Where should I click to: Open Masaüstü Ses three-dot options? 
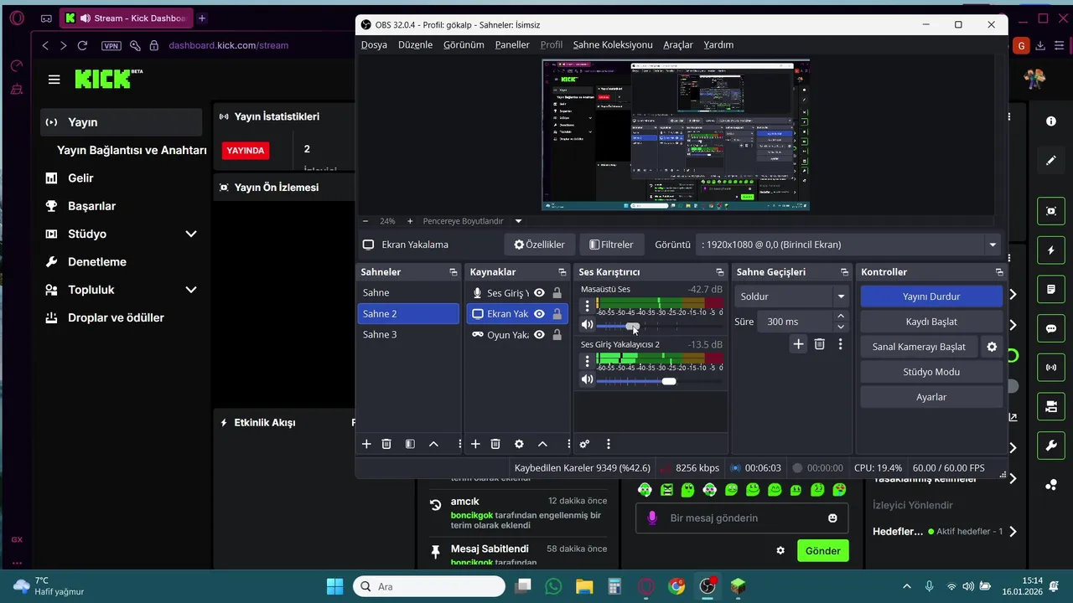(x=587, y=307)
